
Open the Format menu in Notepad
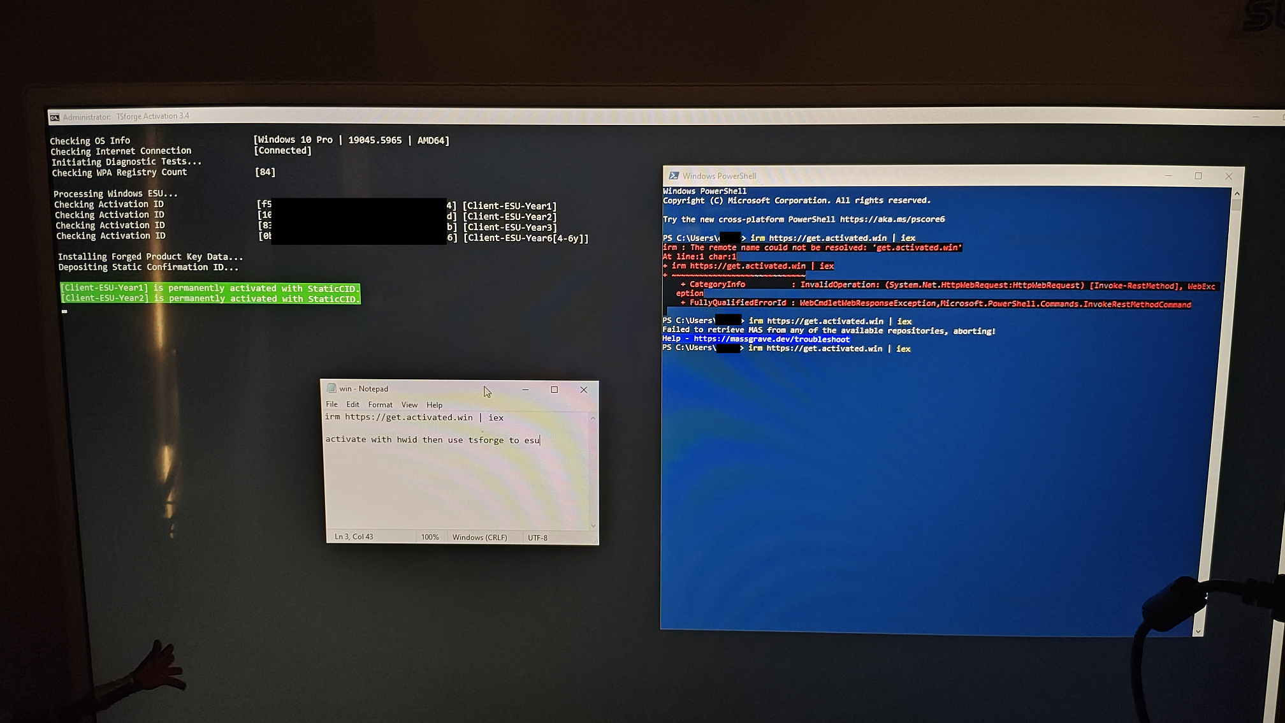click(380, 404)
